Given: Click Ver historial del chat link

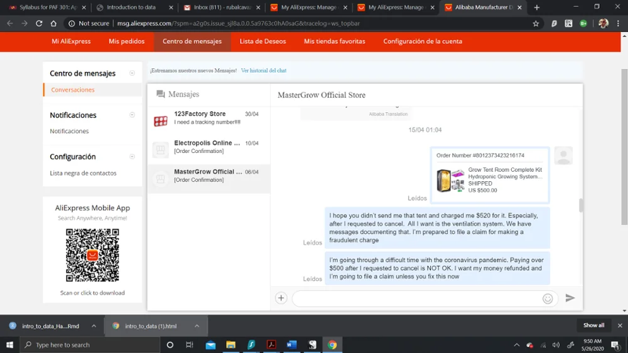Looking at the screenshot, I should pyautogui.click(x=264, y=70).
